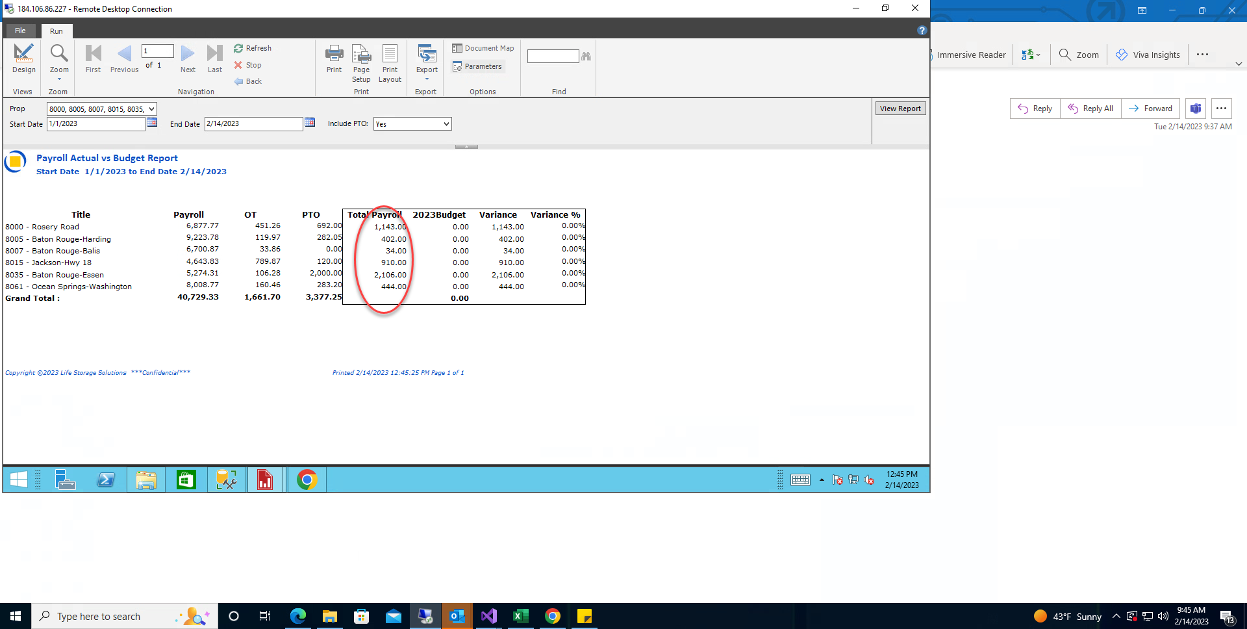Open Immersive Reader in Outlook
Screen dimensions: 1247x629
pyautogui.click(x=970, y=55)
